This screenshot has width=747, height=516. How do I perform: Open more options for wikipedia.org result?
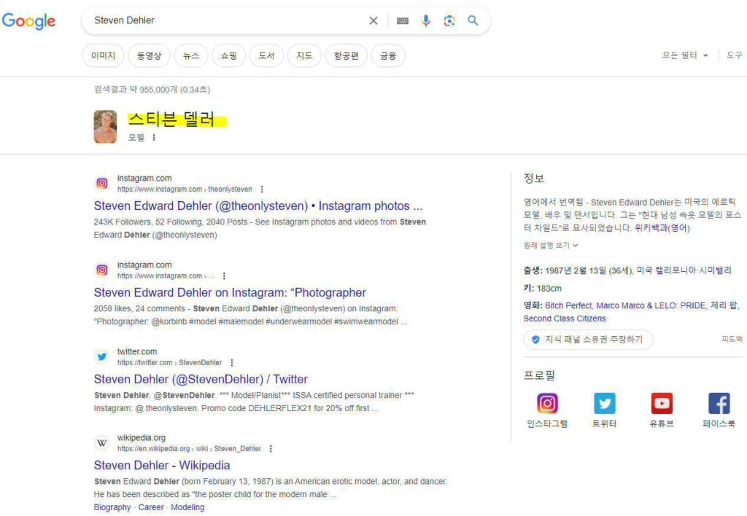(271, 448)
